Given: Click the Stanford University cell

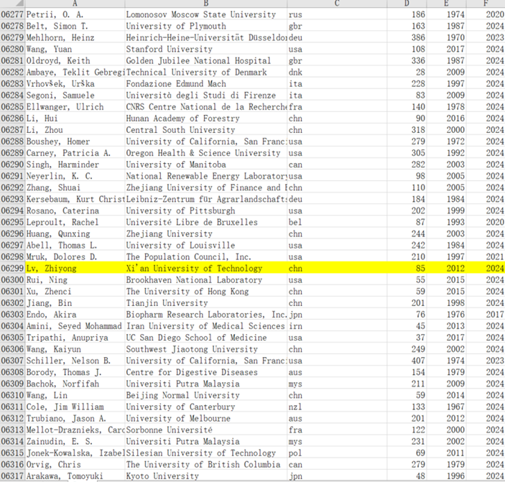Looking at the screenshot, I should (x=205, y=49).
